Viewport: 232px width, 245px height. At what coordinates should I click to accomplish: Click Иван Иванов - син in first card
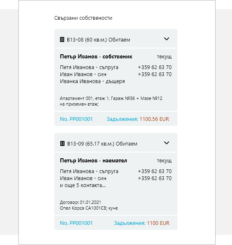pyautogui.click(x=83, y=74)
